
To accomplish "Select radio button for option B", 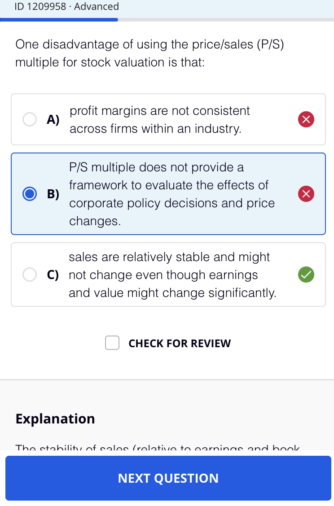I will point(29,194).
